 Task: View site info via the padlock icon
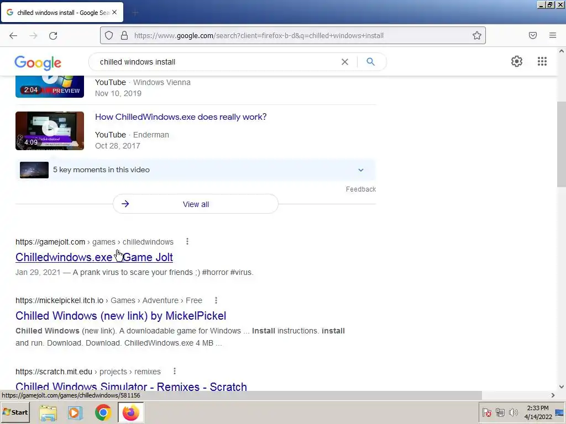pos(124,35)
